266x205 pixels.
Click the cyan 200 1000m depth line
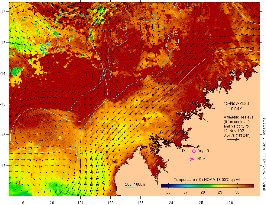(130, 188)
